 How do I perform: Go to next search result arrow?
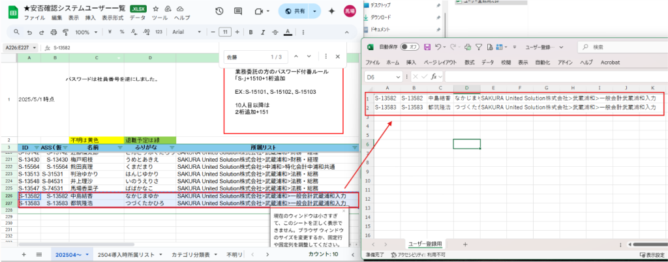[309, 57]
